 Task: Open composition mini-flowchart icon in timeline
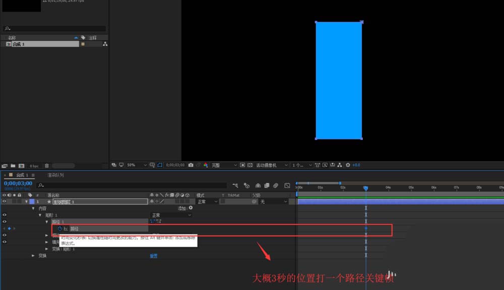point(235,185)
